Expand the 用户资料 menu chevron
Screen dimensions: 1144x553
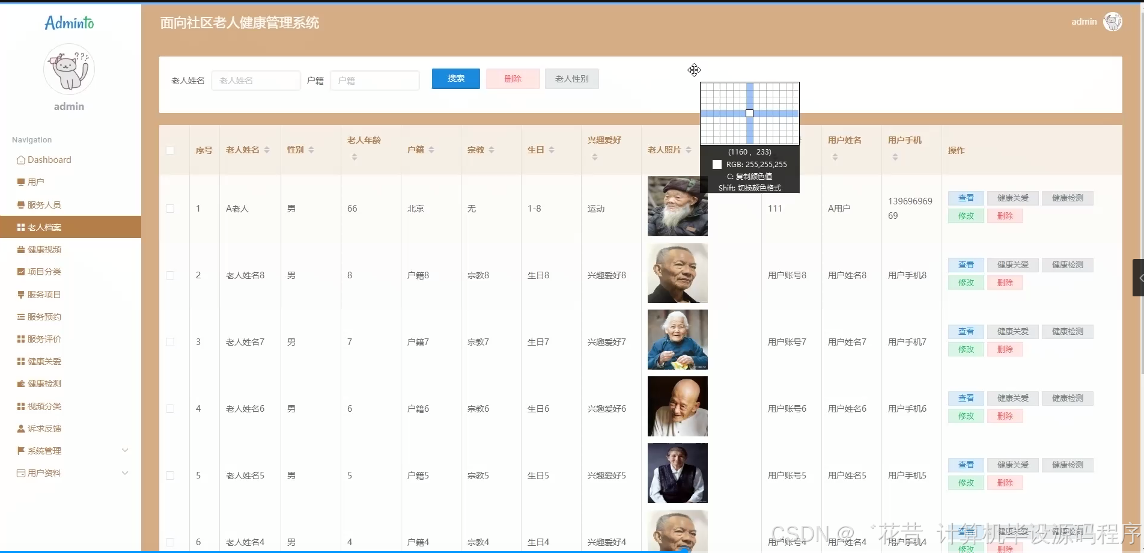pyautogui.click(x=125, y=473)
